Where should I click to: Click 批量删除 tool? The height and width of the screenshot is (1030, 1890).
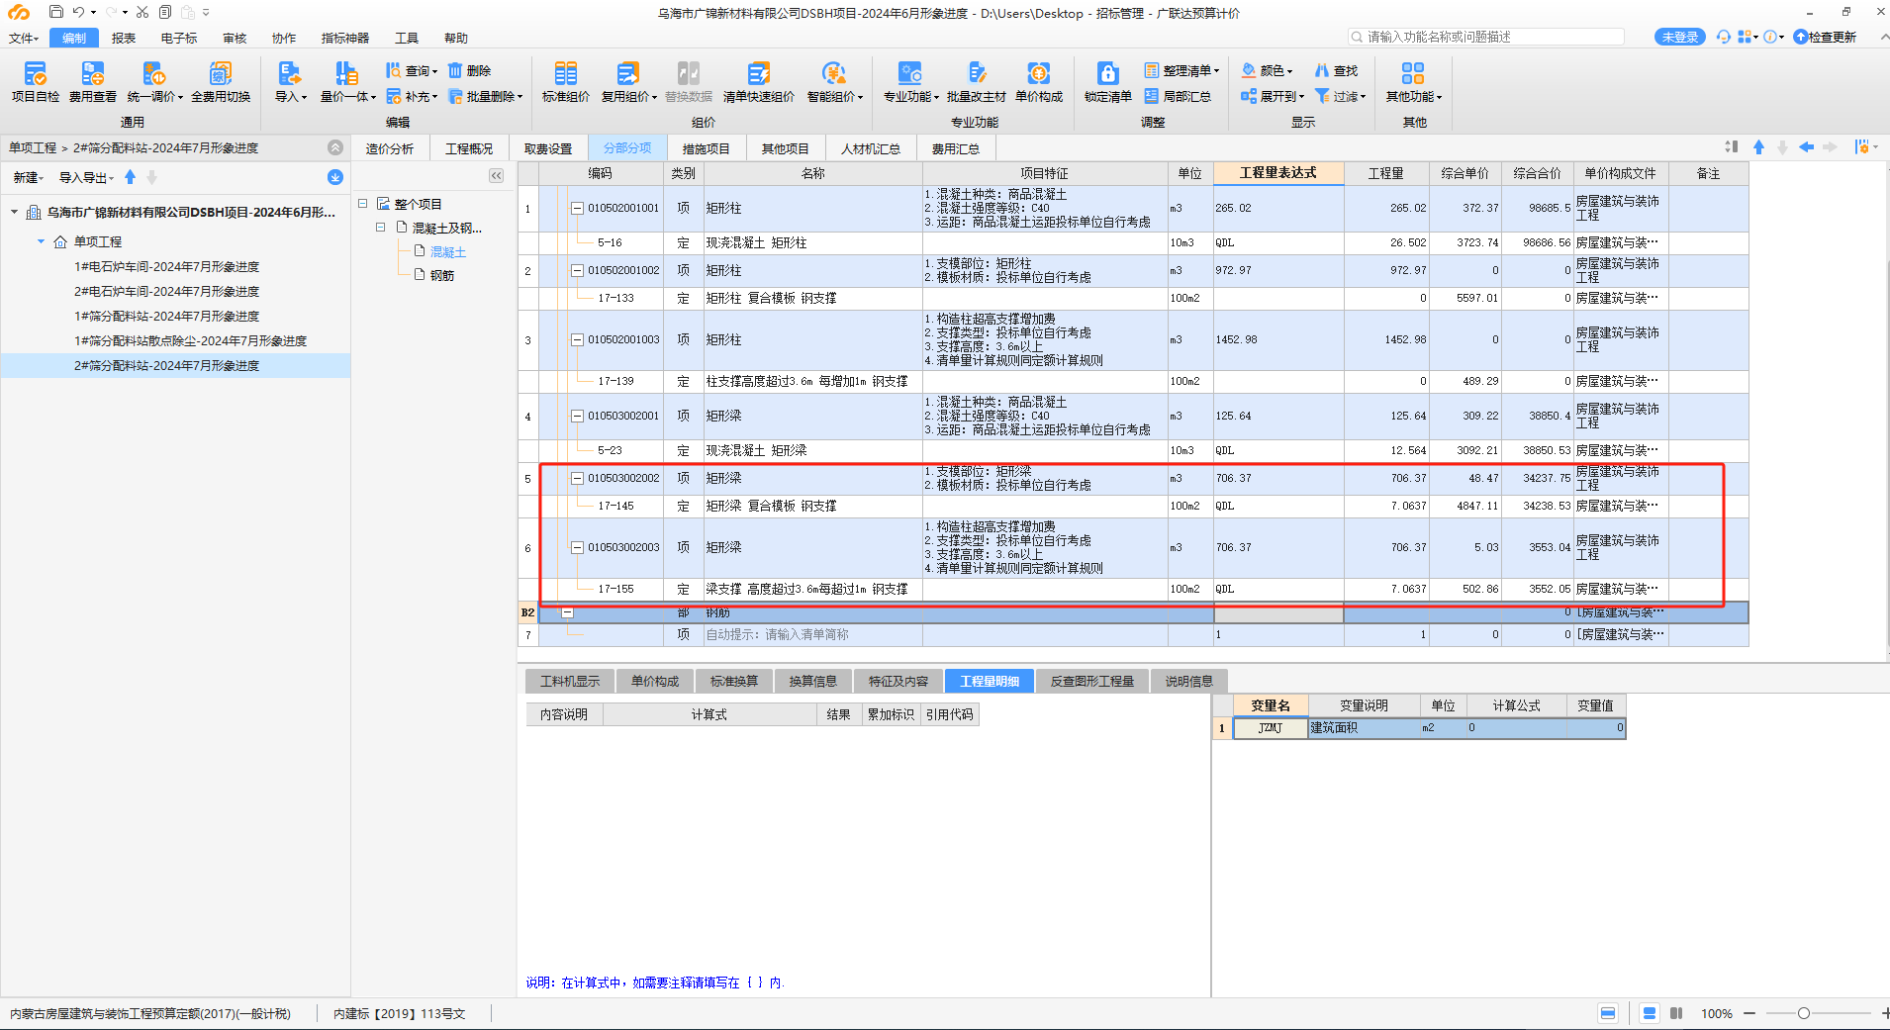pos(485,96)
